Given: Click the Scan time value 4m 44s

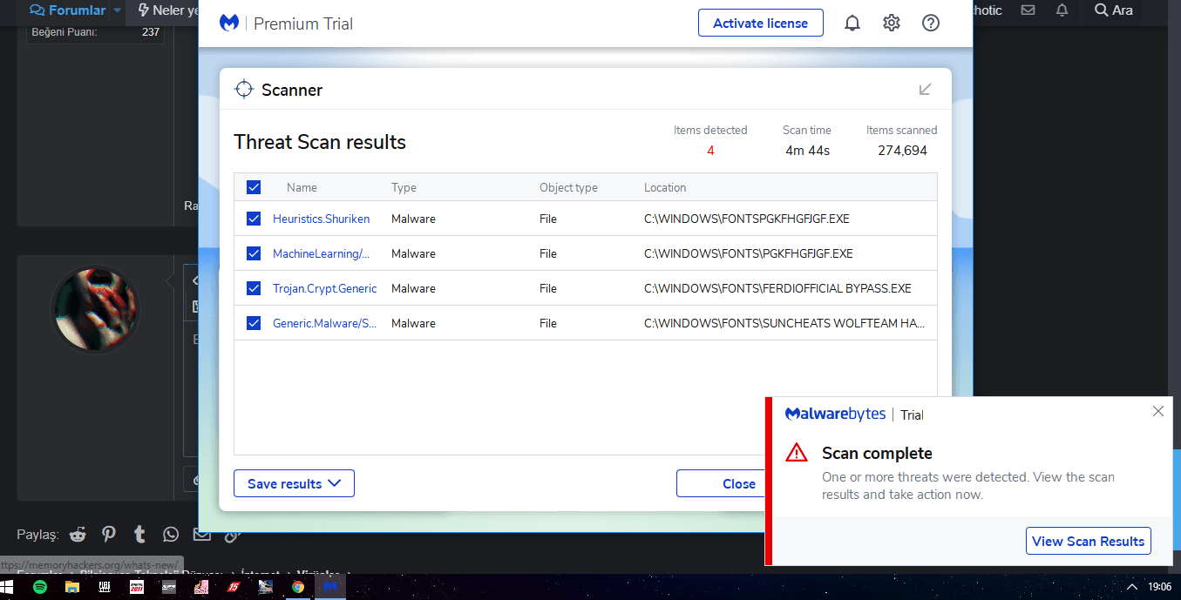Looking at the screenshot, I should click(807, 151).
